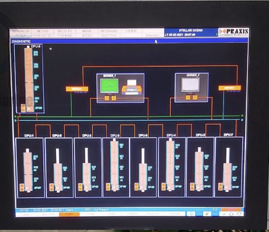
Task: Open the ME CWS page tab
Action: point(43,31)
